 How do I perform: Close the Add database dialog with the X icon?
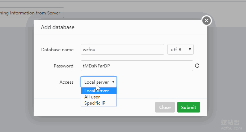tap(207, 21)
